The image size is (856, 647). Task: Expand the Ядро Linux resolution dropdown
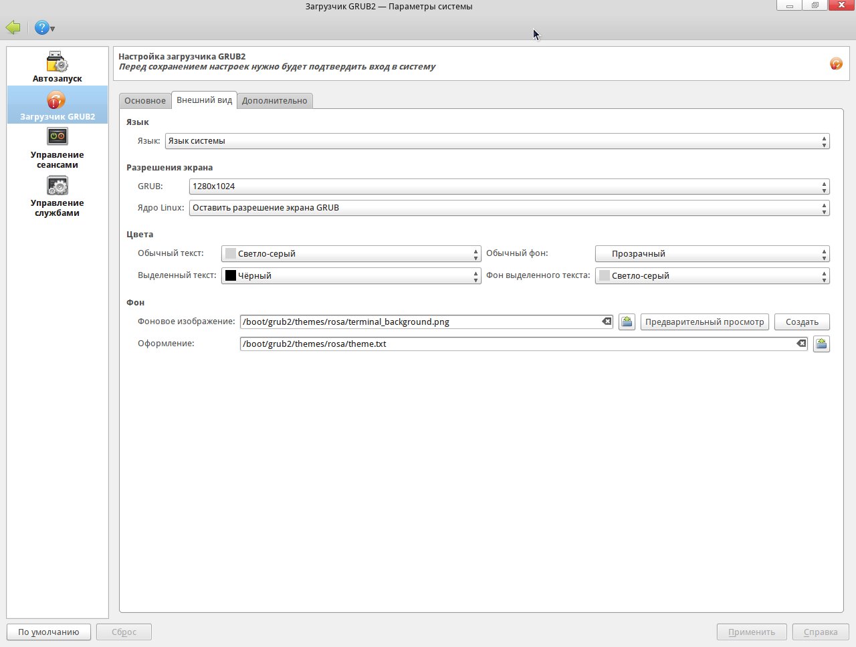pos(508,208)
